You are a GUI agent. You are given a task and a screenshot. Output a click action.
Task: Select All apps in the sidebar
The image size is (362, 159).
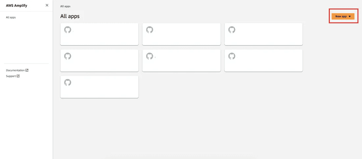[x=11, y=17]
